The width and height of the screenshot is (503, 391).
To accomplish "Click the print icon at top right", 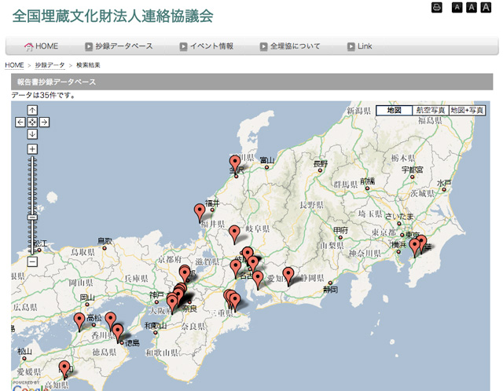I will [437, 7].
